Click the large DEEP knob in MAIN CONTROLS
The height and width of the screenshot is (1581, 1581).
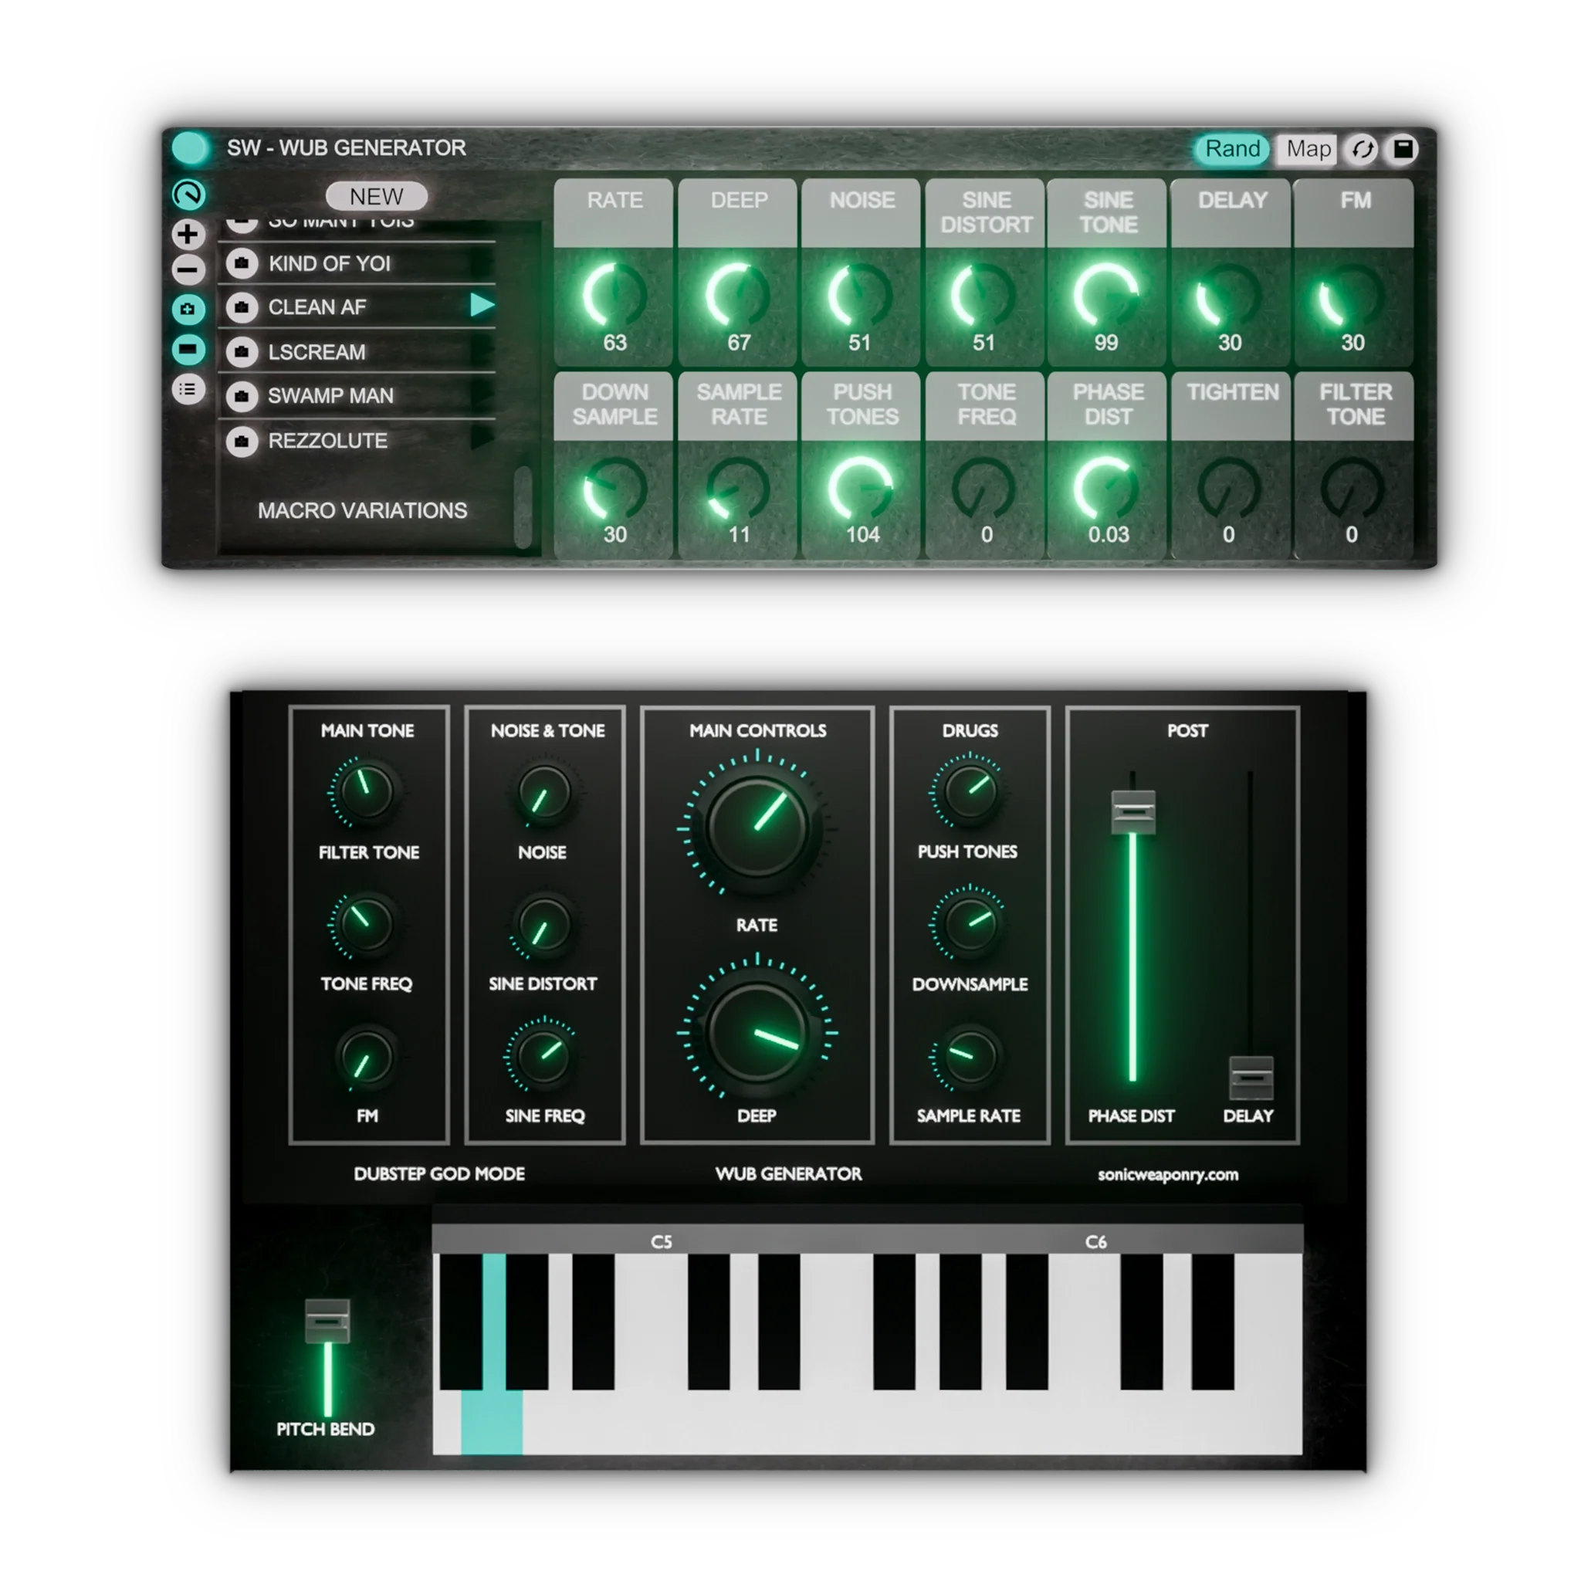[758, 1033]
